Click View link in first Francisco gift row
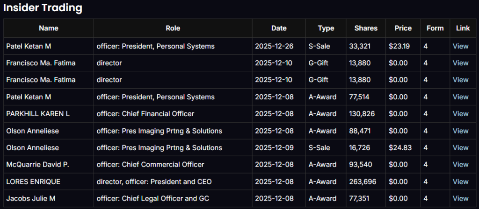The height and width of the screenshot is (209, 479). [460, 63]
